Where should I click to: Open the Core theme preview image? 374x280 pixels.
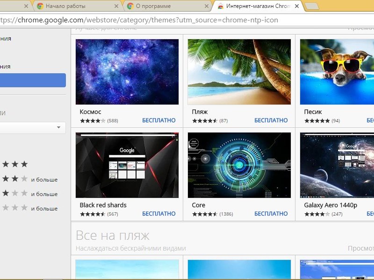(x=239, y=165)
